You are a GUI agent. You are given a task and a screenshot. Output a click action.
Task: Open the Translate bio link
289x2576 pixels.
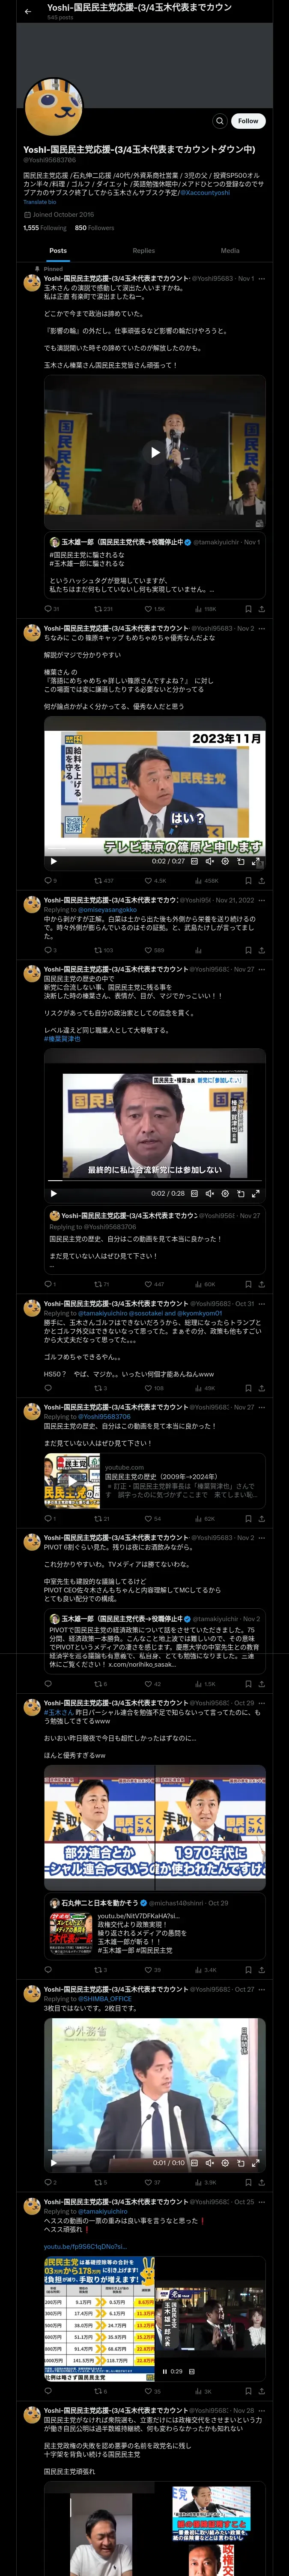[40, 202]
